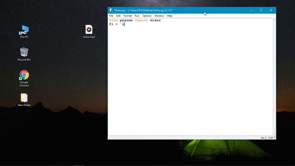Click the editor's vertical scrollbar

274,77
